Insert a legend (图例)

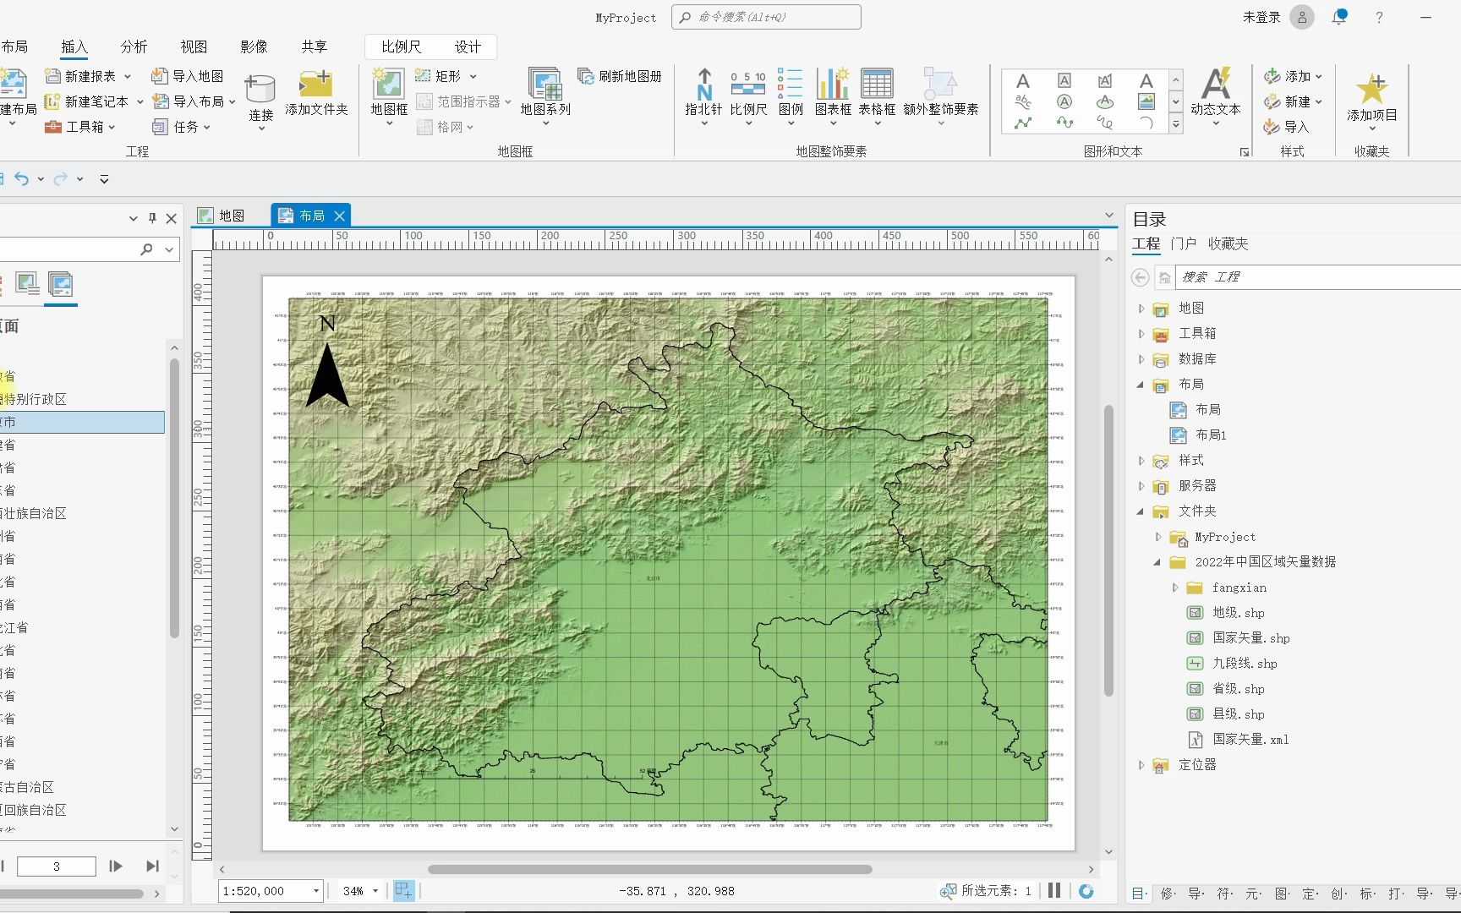click(x=790, y=95)
